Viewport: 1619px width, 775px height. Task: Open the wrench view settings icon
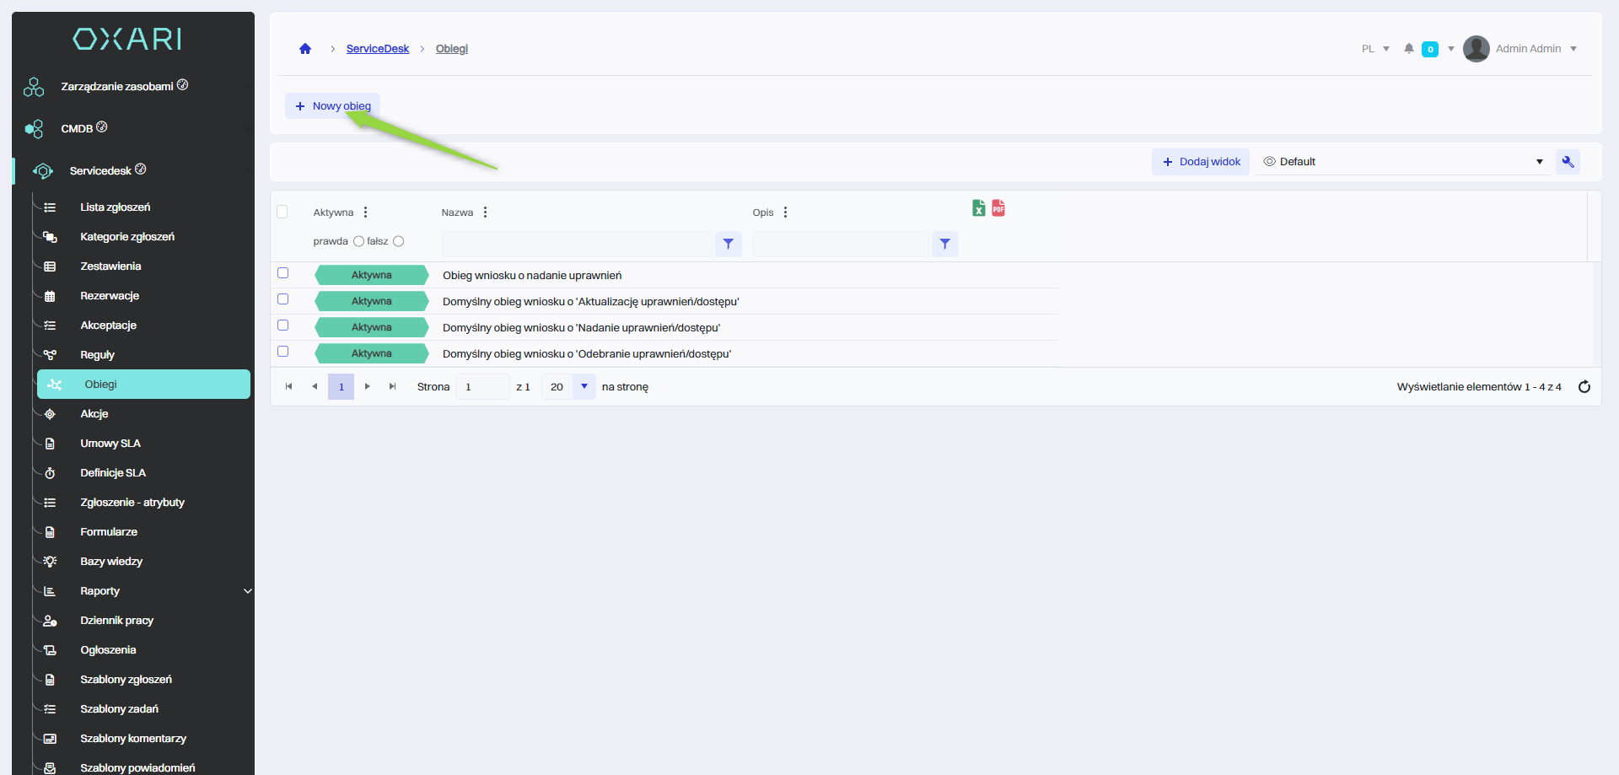(1568, 162)
